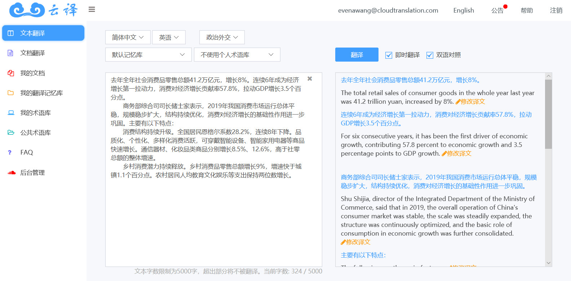Open the 帮助 help link
This screenshot has width=571, height=281.
tap(527, 10)
